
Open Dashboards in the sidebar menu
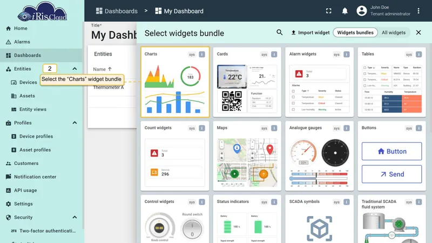pos(42,56)
